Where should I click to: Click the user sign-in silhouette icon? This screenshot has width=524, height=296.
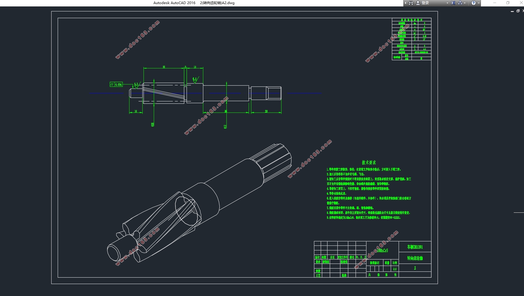(x=418, y=3)
